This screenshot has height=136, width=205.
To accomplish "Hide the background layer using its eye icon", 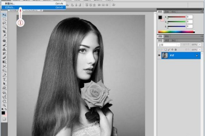I will tap(159, 55).
